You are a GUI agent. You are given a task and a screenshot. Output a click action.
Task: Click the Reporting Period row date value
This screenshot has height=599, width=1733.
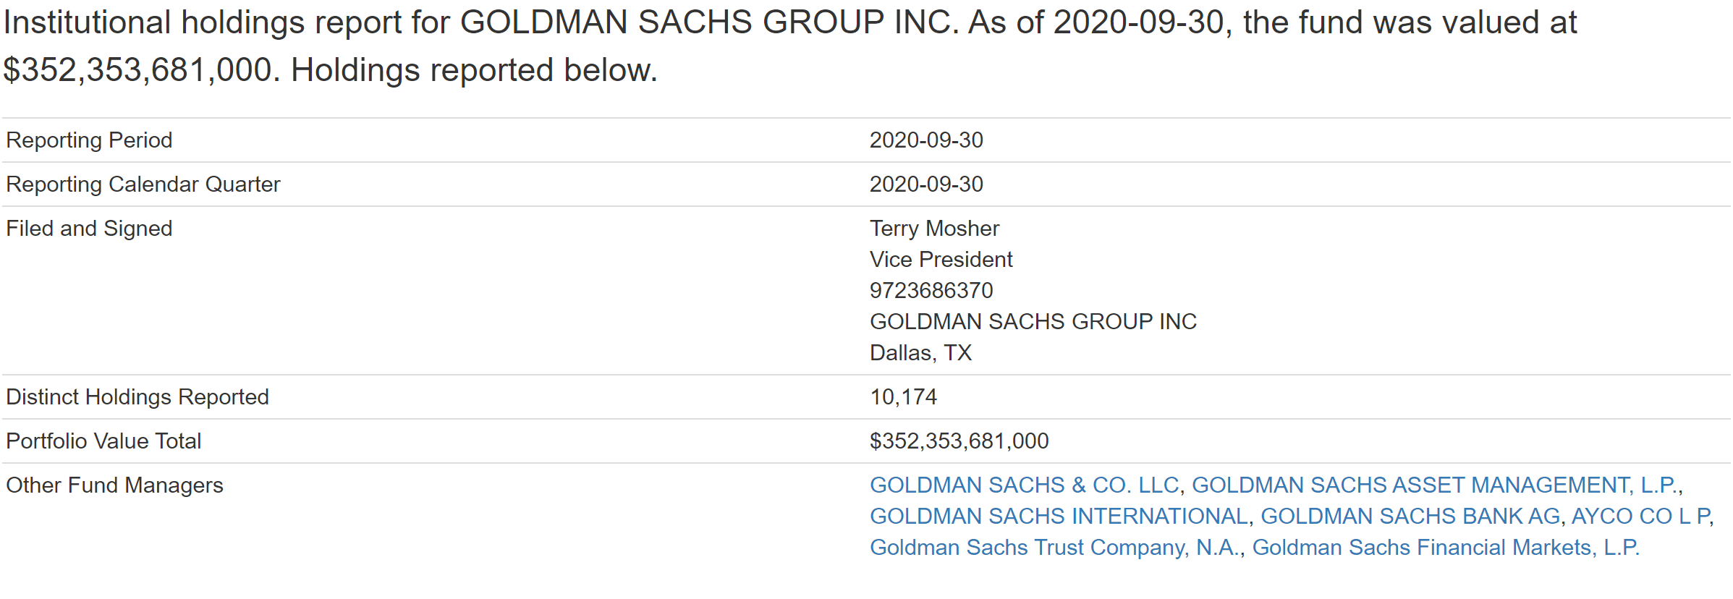(x=926, y=140)
